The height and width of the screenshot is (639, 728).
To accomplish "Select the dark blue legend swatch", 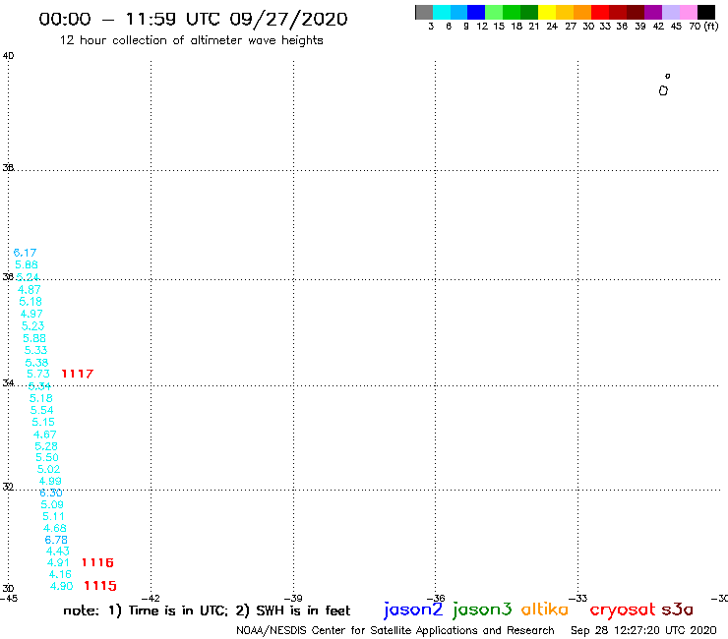I will click(x=476, y=12).
